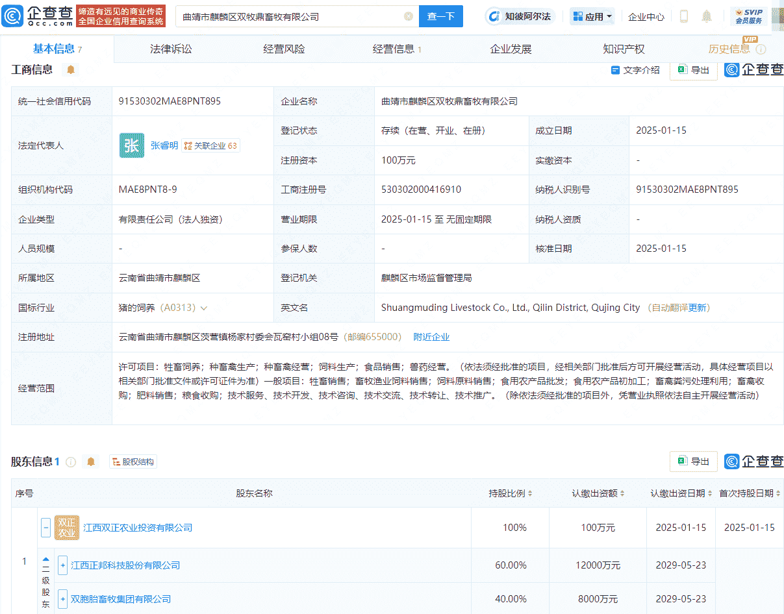Expand 江西正邦科技股份有限公司 shareholder entry
The height and width of the screenshot is (614, 784).
(62, 565)
